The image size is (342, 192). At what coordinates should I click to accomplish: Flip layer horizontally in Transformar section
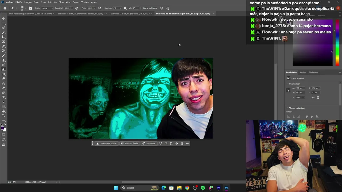[313, 98]
